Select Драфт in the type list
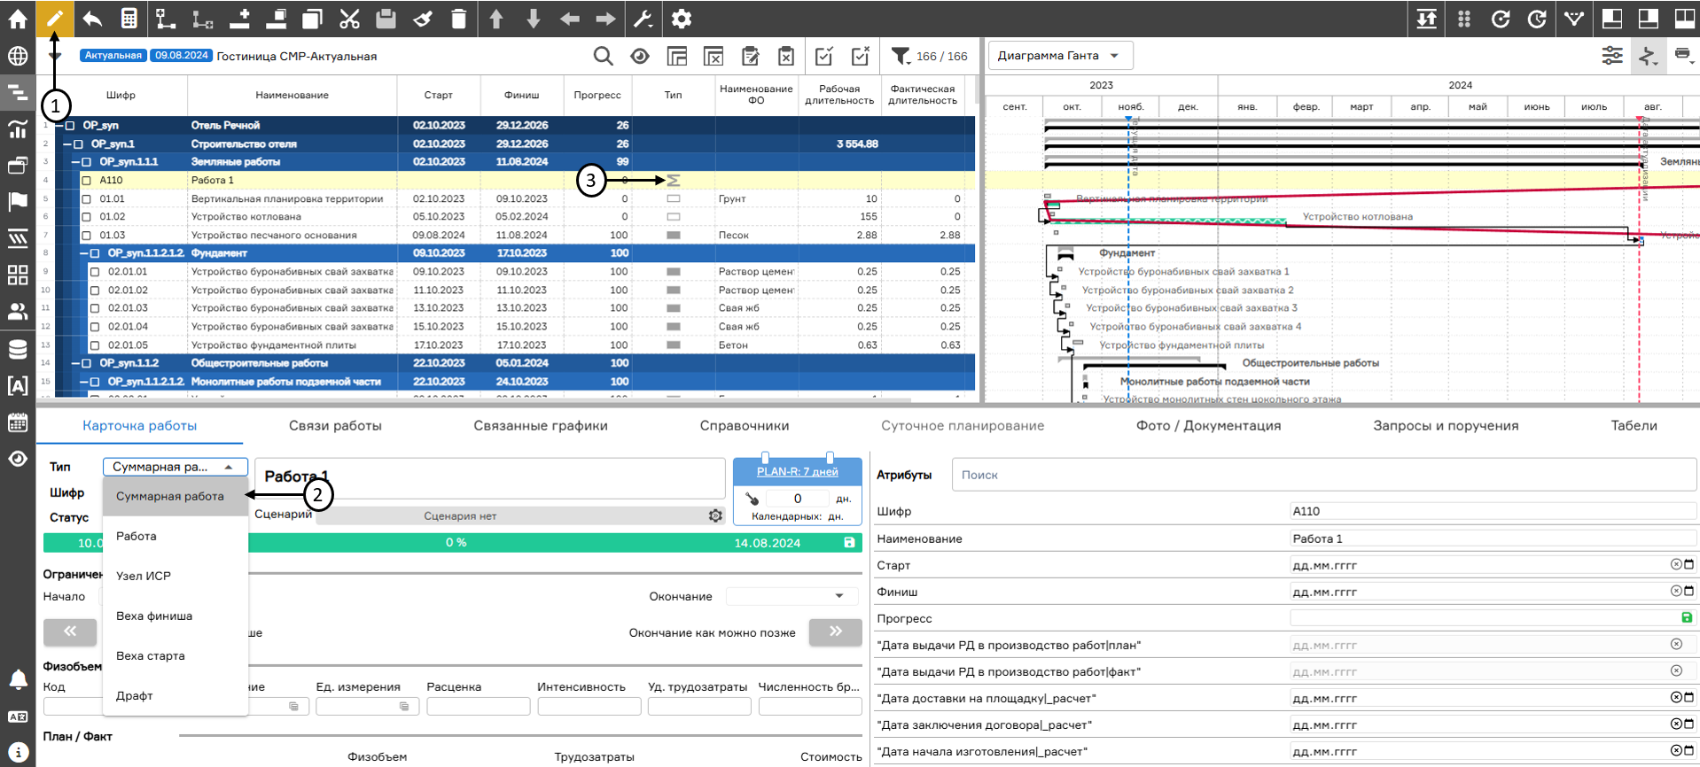 pyautogui.click(x=175, y=695)
